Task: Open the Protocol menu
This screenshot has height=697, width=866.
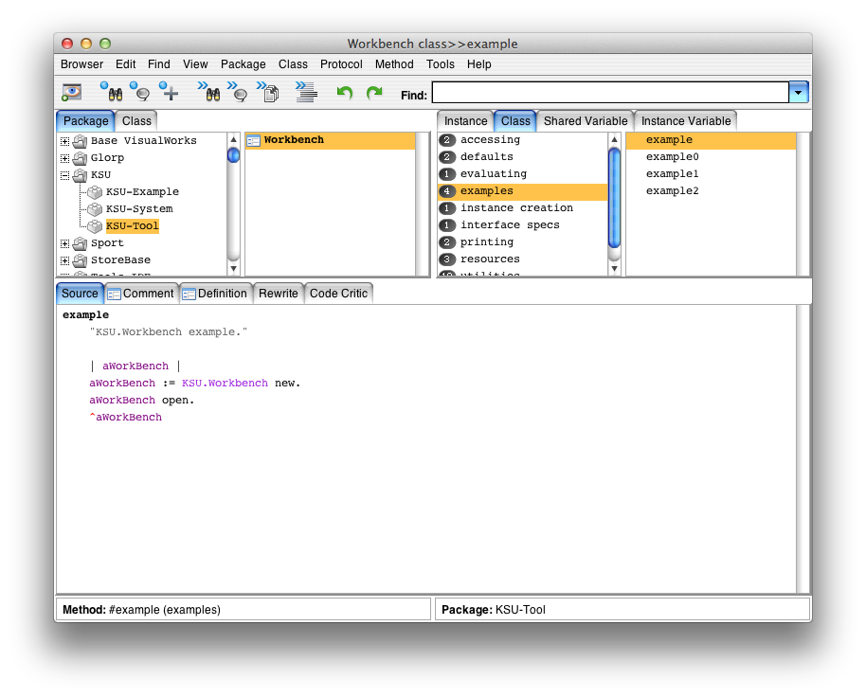Action: [341, 64]
